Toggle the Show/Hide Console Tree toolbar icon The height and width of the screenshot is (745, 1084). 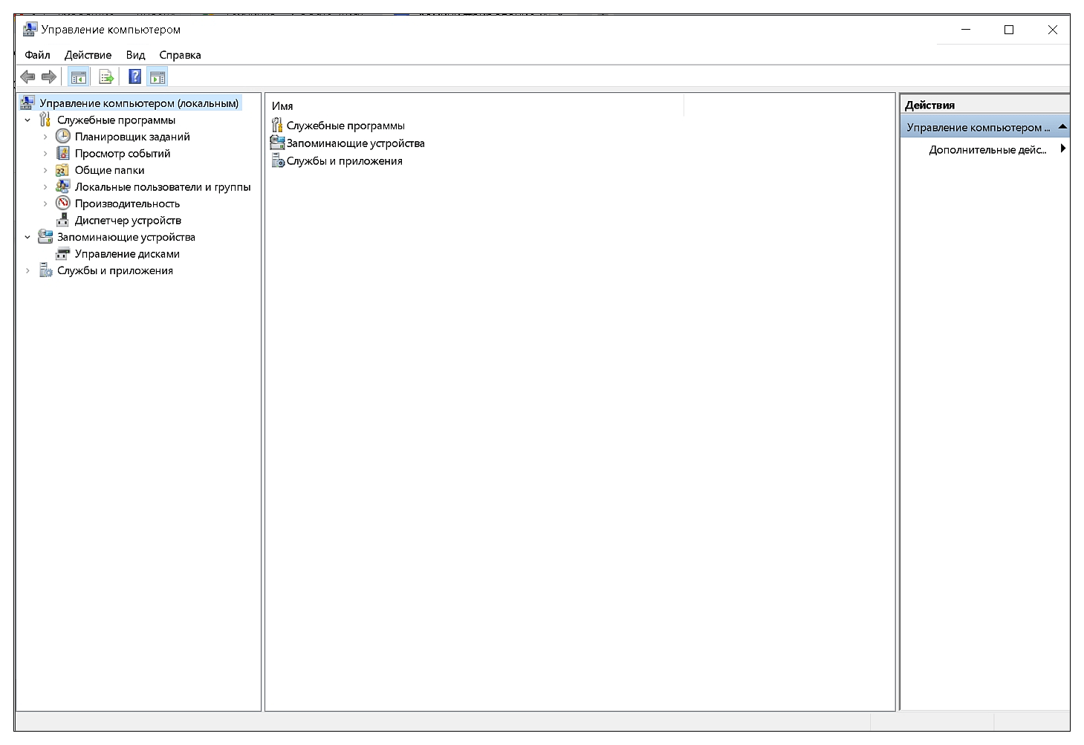(79, 77)
